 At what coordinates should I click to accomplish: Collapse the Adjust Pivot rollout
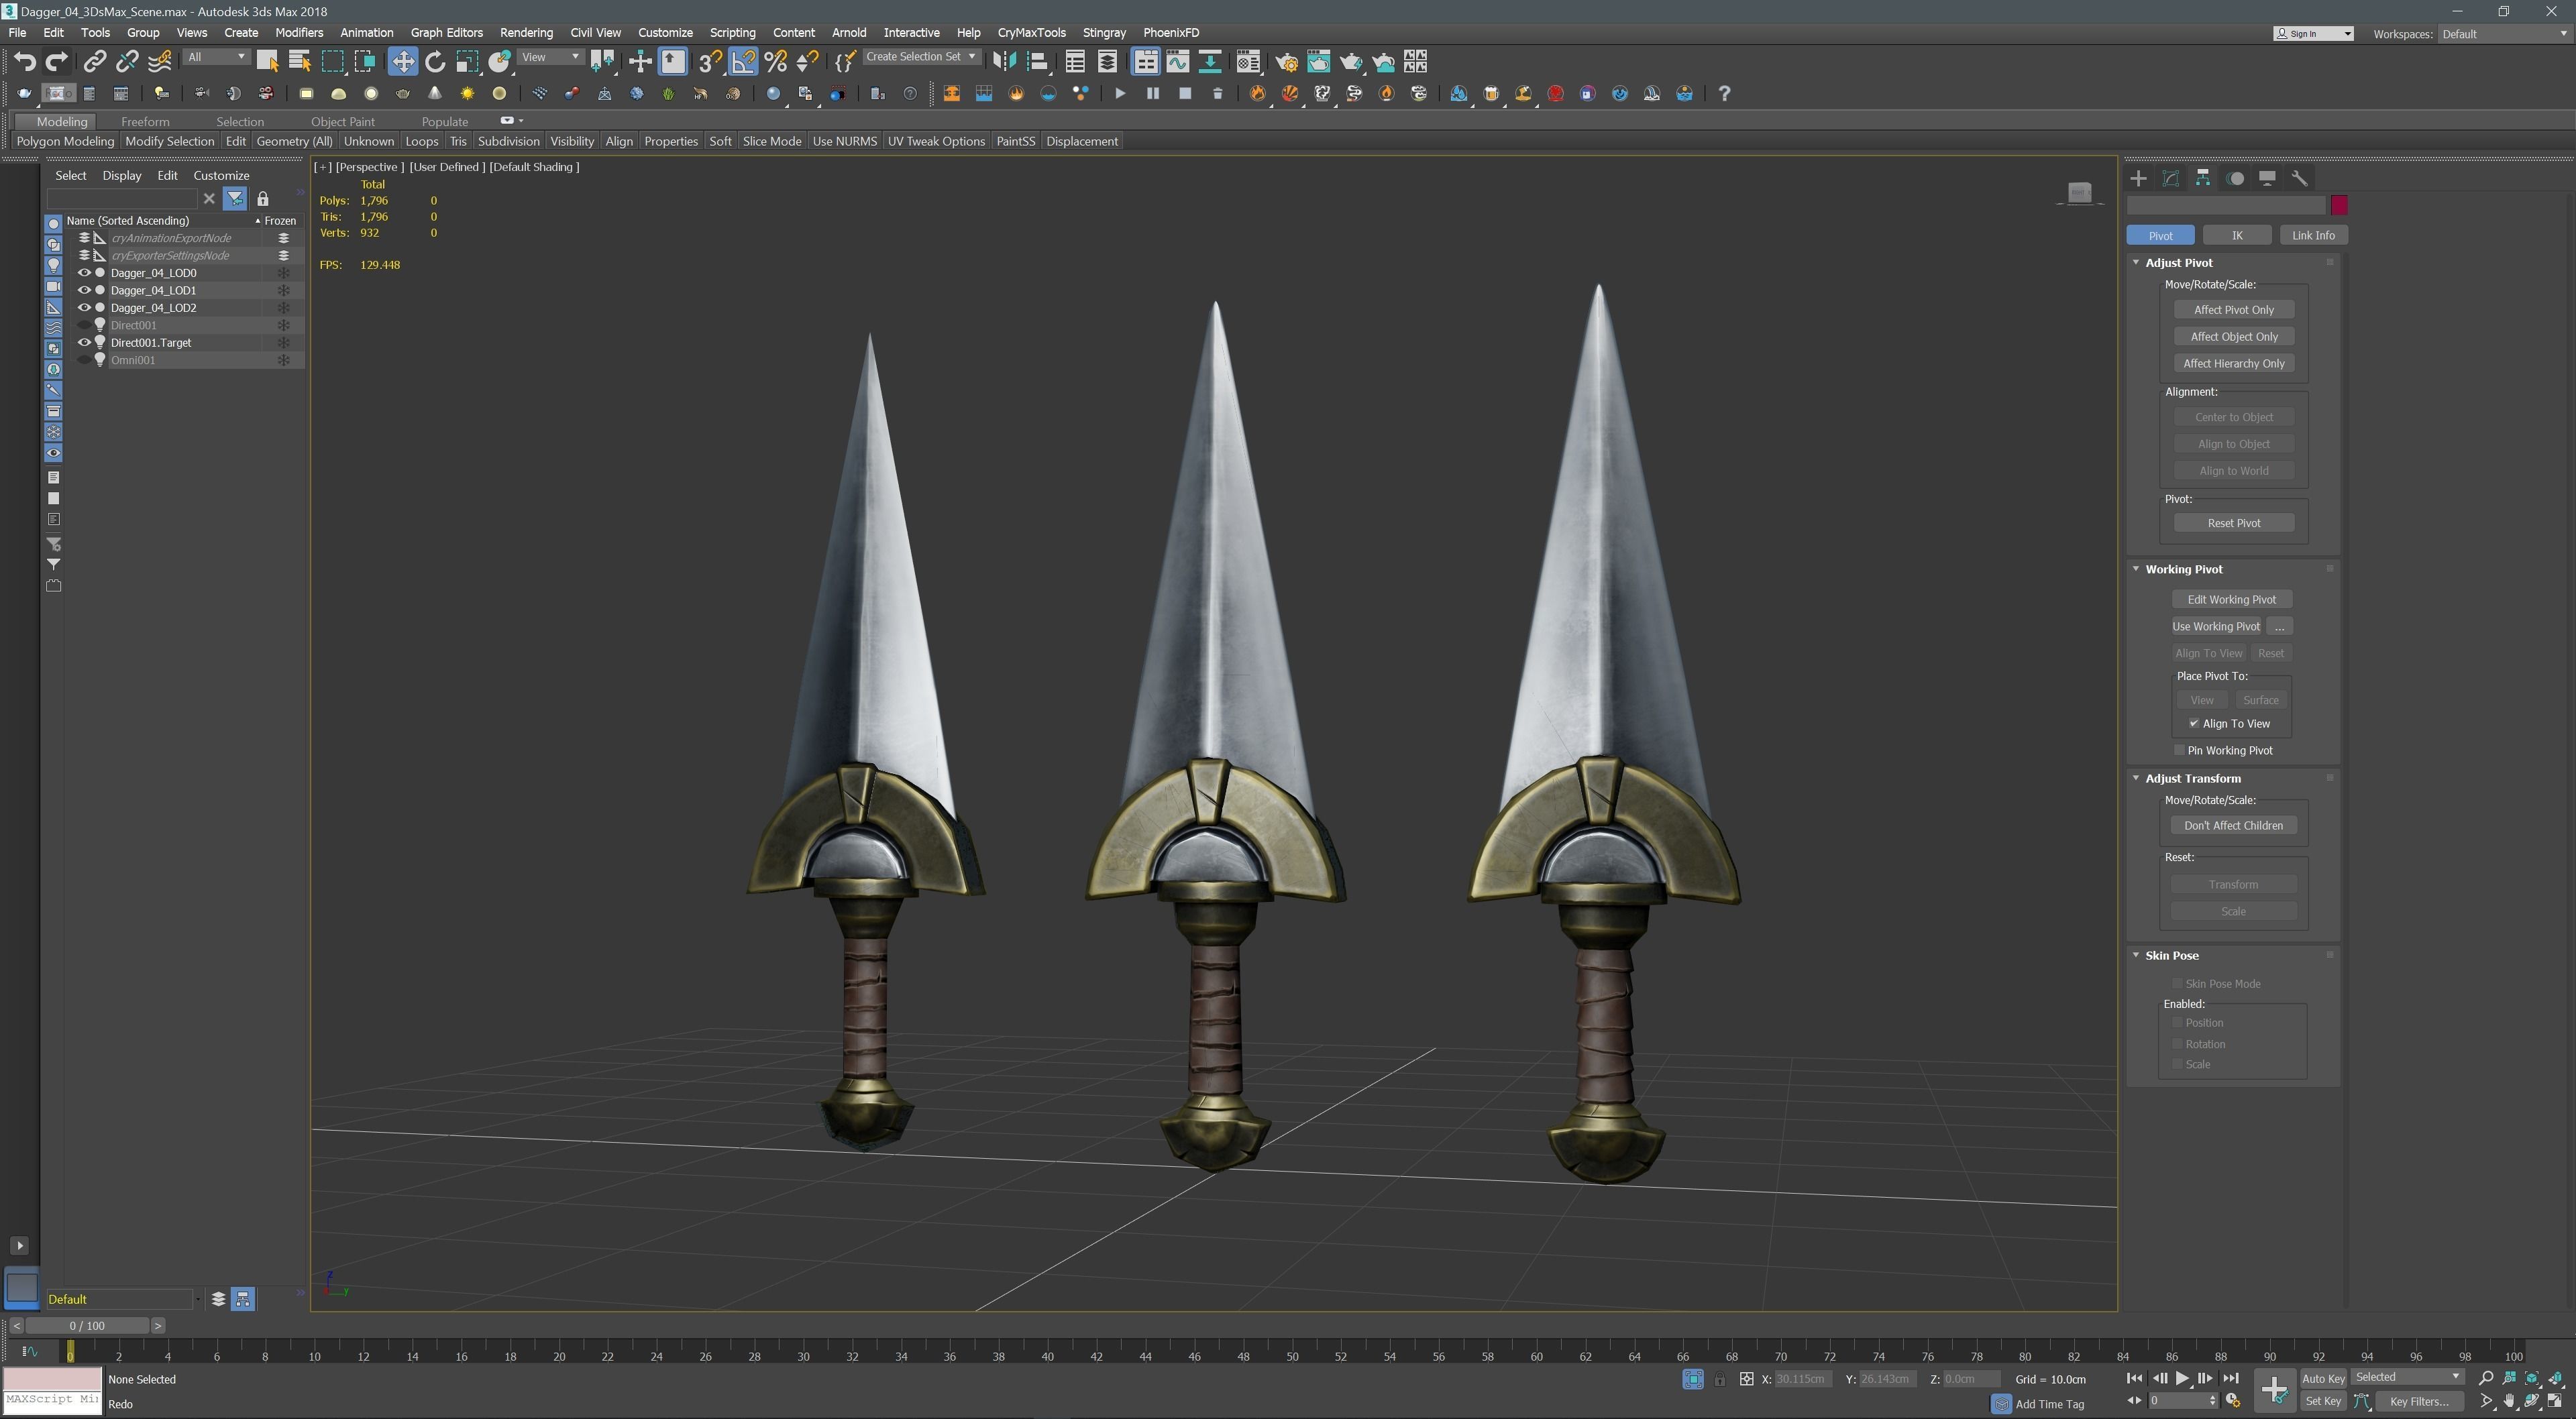tap(2136, 263)
